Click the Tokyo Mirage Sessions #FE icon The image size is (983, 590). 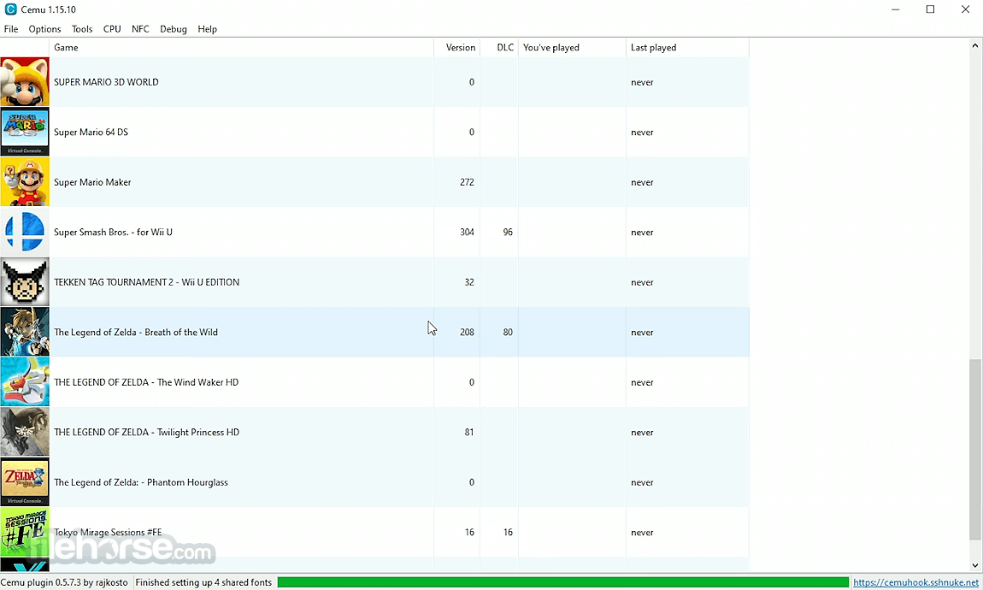click(25, 533)
